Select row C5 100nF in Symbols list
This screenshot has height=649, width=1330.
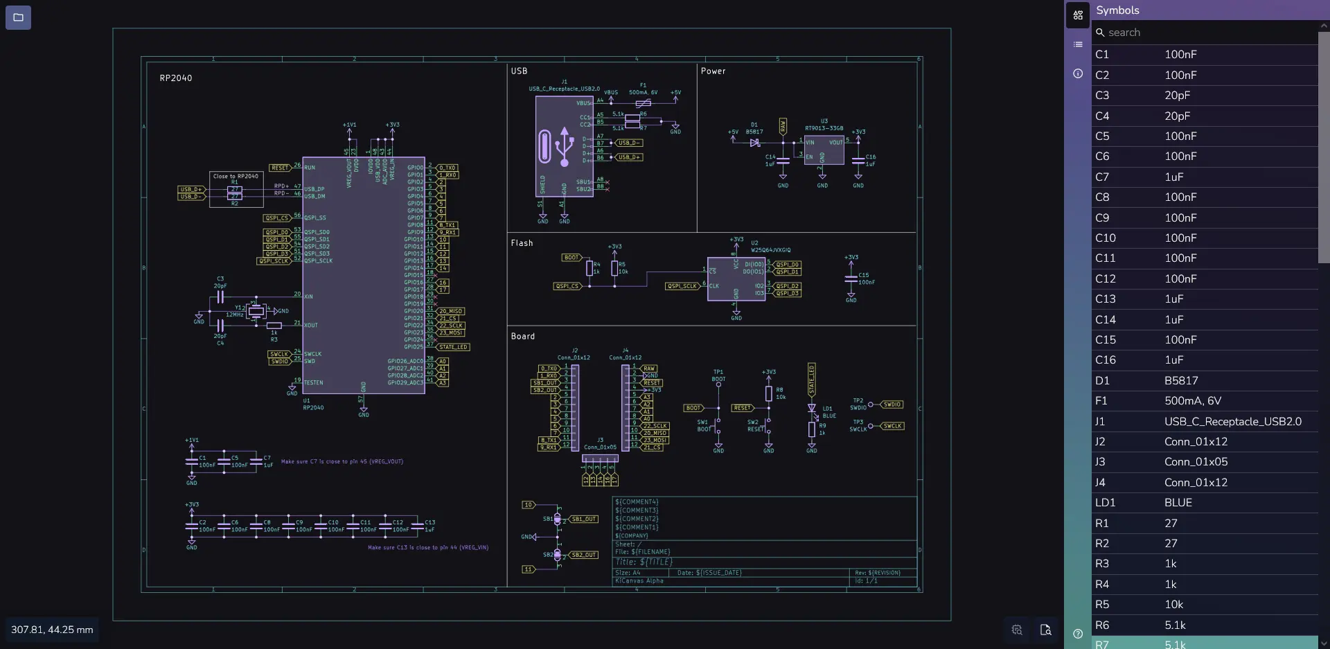point(1205,136)
